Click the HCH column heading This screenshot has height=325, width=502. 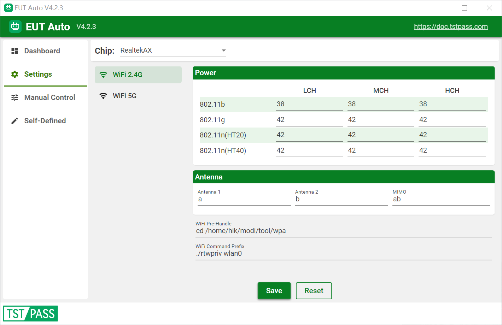tap(452, 91)
